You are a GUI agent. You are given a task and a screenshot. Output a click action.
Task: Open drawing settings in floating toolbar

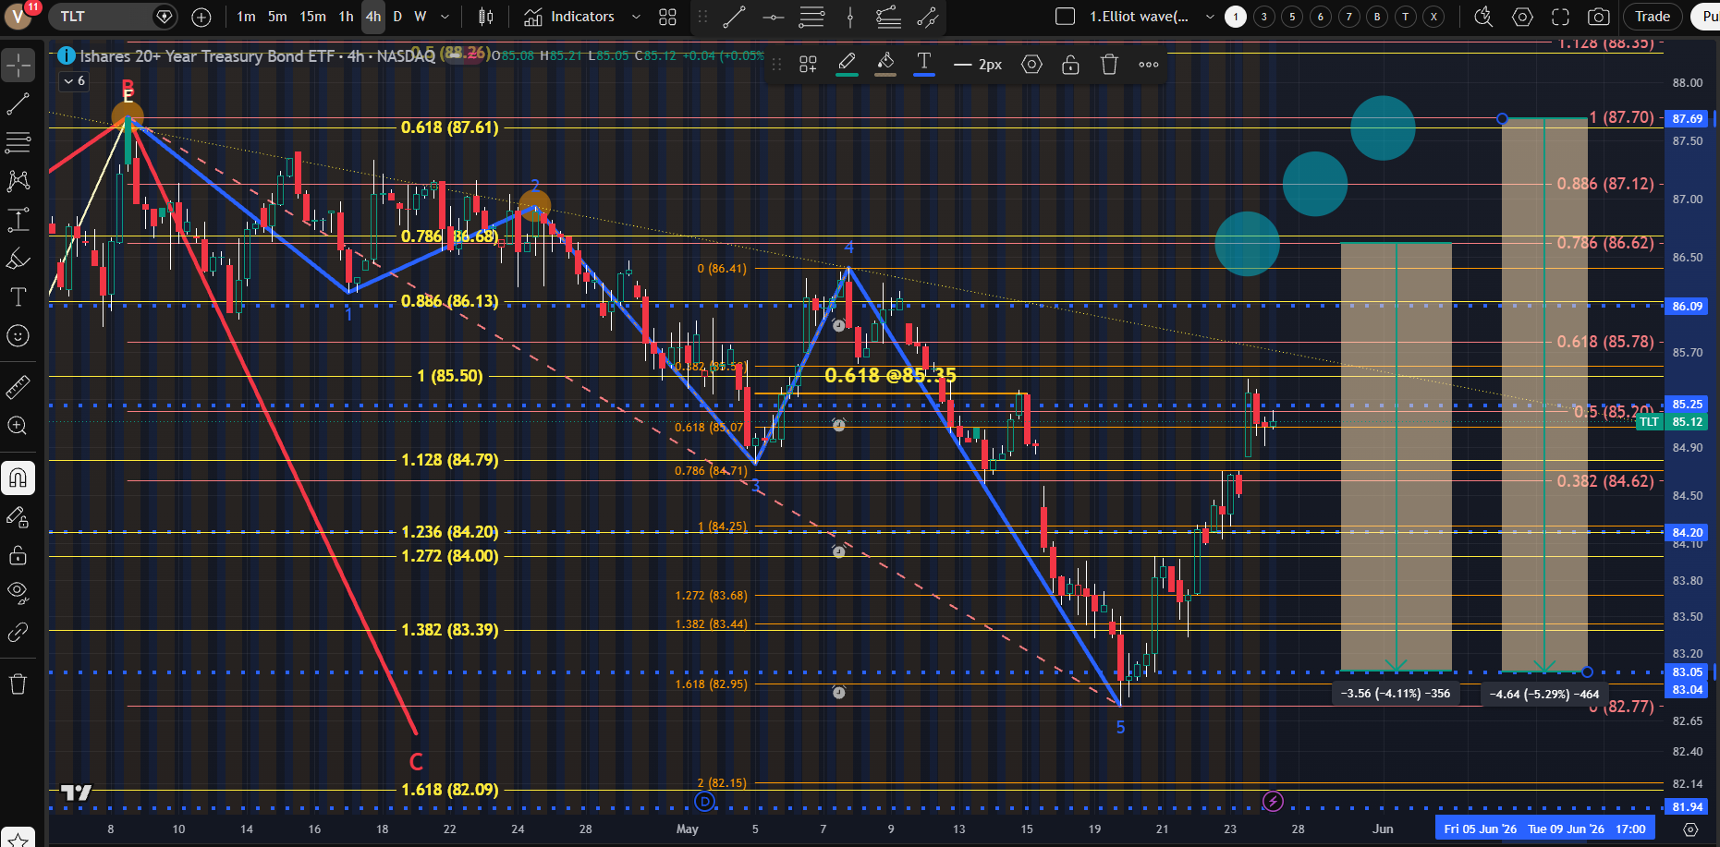(x=1031, y=65)
